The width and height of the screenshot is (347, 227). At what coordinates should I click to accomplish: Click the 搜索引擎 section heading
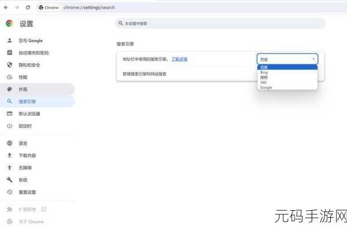tap(125, 44)
